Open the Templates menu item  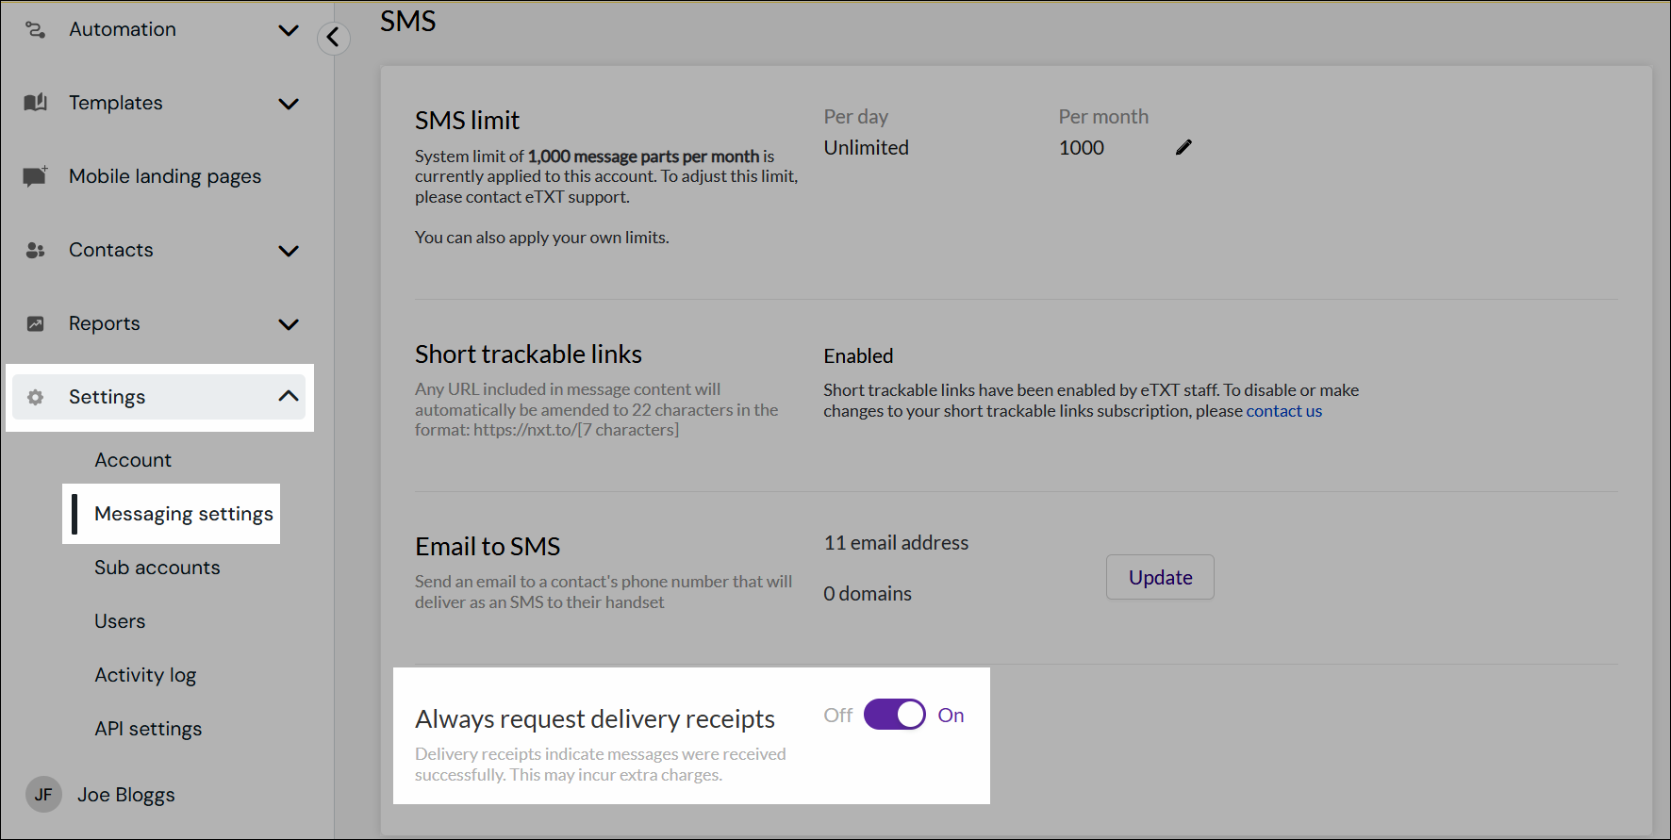click(116, 103)
